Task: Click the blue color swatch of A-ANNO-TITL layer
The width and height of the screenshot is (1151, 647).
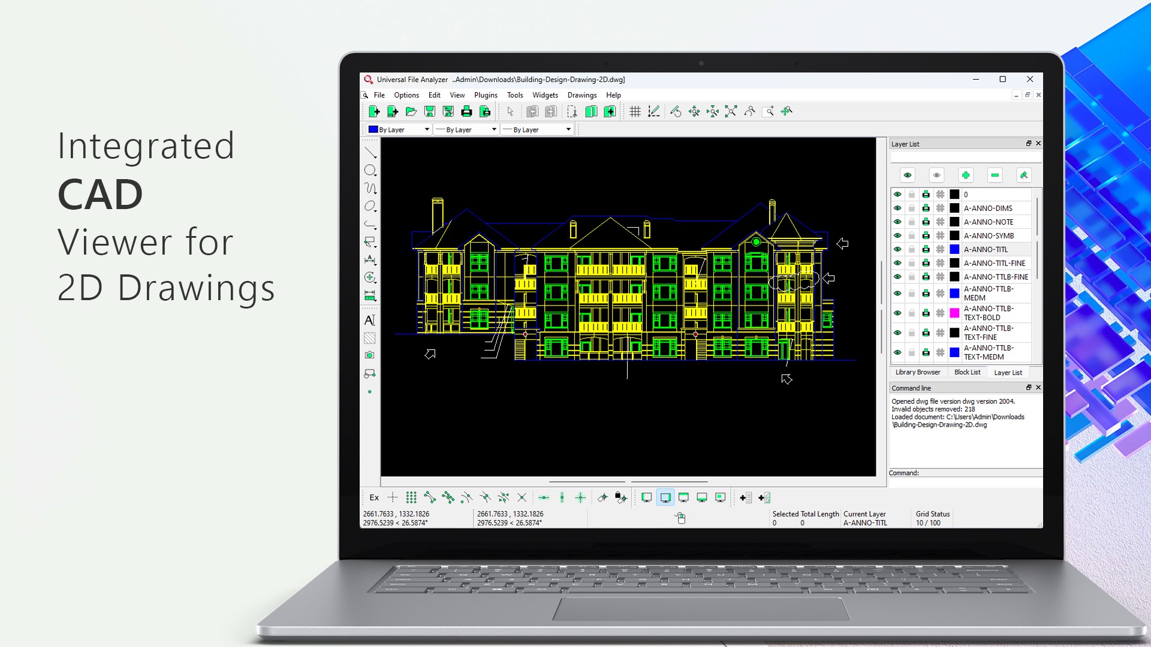Action: tap(954, 250)
